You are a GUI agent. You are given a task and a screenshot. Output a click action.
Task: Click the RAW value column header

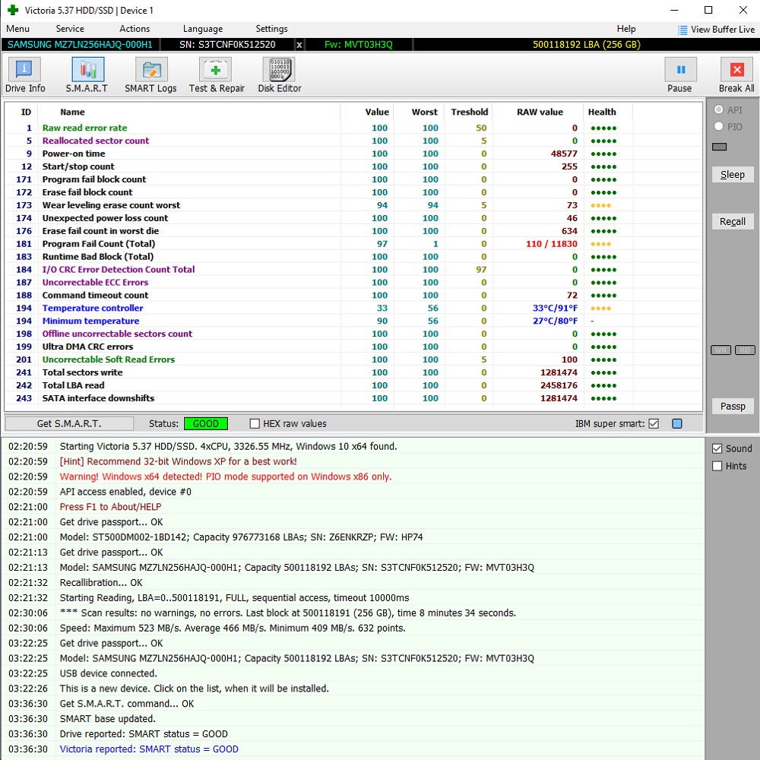(540, 112)
